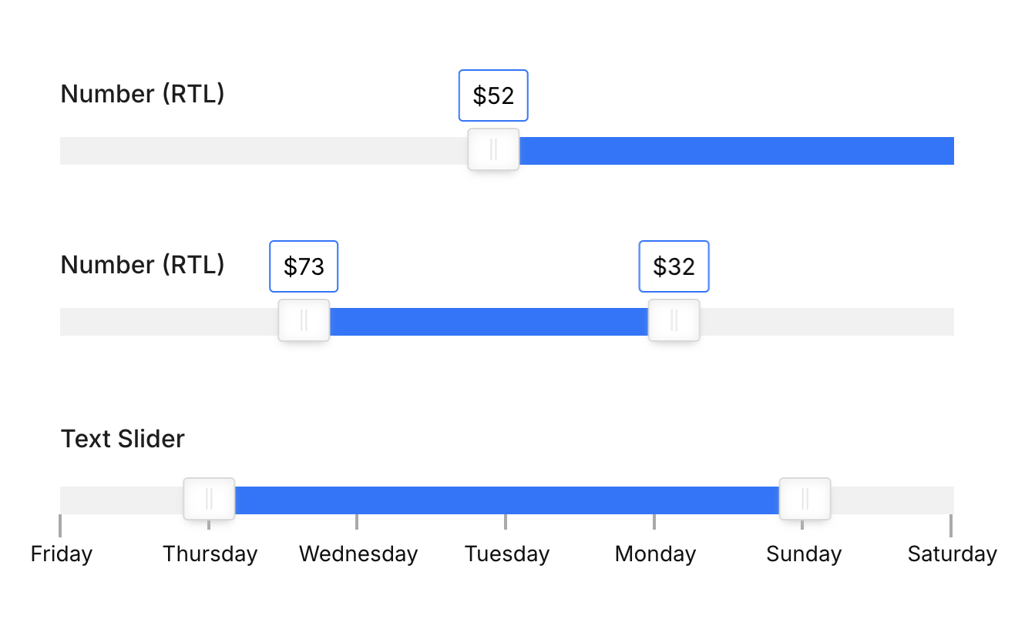Click blue range between $73 and $32 handles
Image resolution: width=1025 pixels, height=639 pixels.
click(489, 322)
